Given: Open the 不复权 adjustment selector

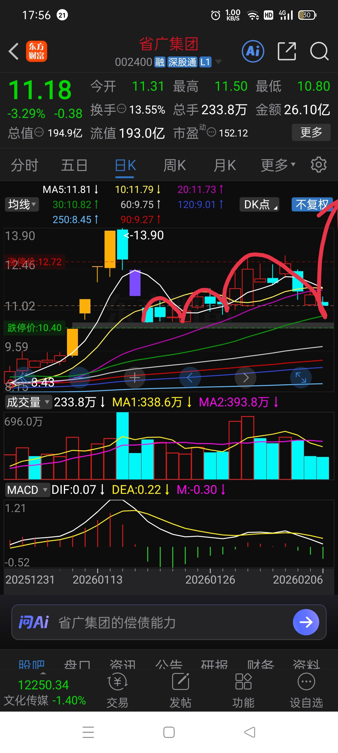Looking at the screenshot, I should 312,205.
